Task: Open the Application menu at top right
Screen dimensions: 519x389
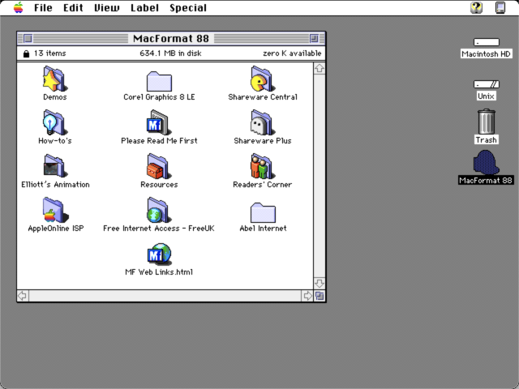Action: click(500, 7)
